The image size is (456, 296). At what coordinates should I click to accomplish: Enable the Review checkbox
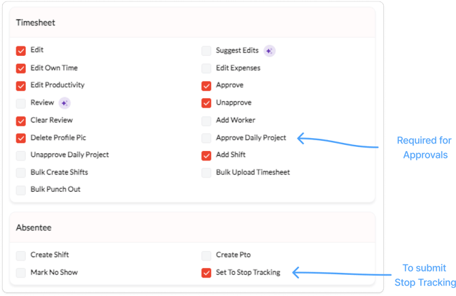pos(21,103)
